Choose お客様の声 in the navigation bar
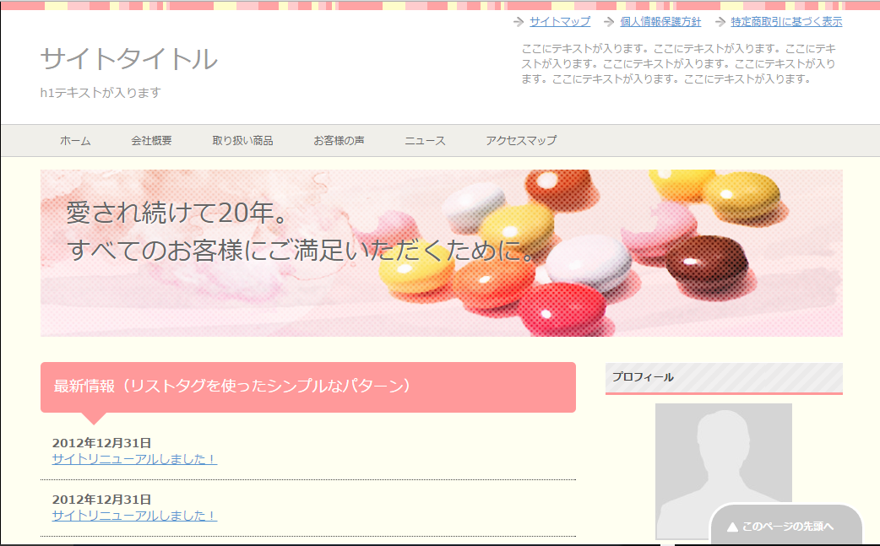The image size is (880, 546). (x=339, y=141)
